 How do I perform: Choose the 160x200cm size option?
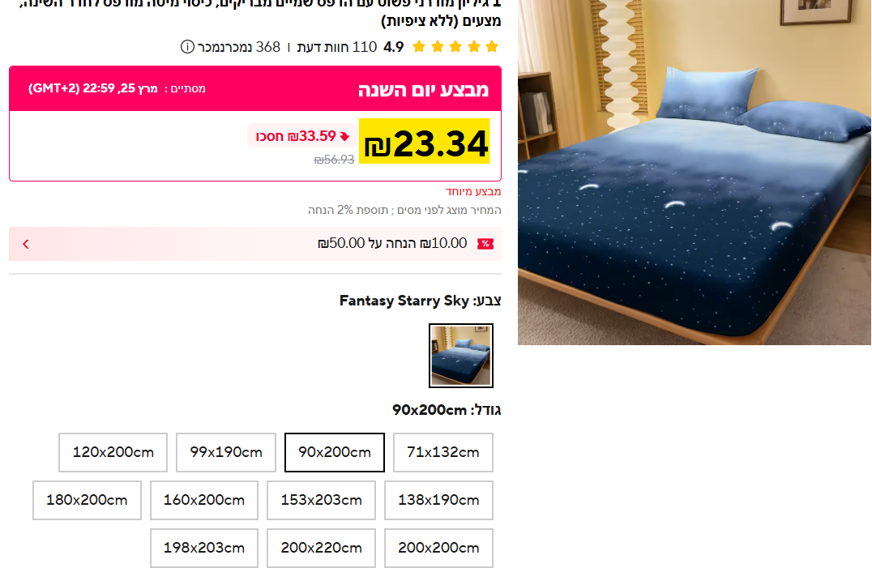click(204, 500)
